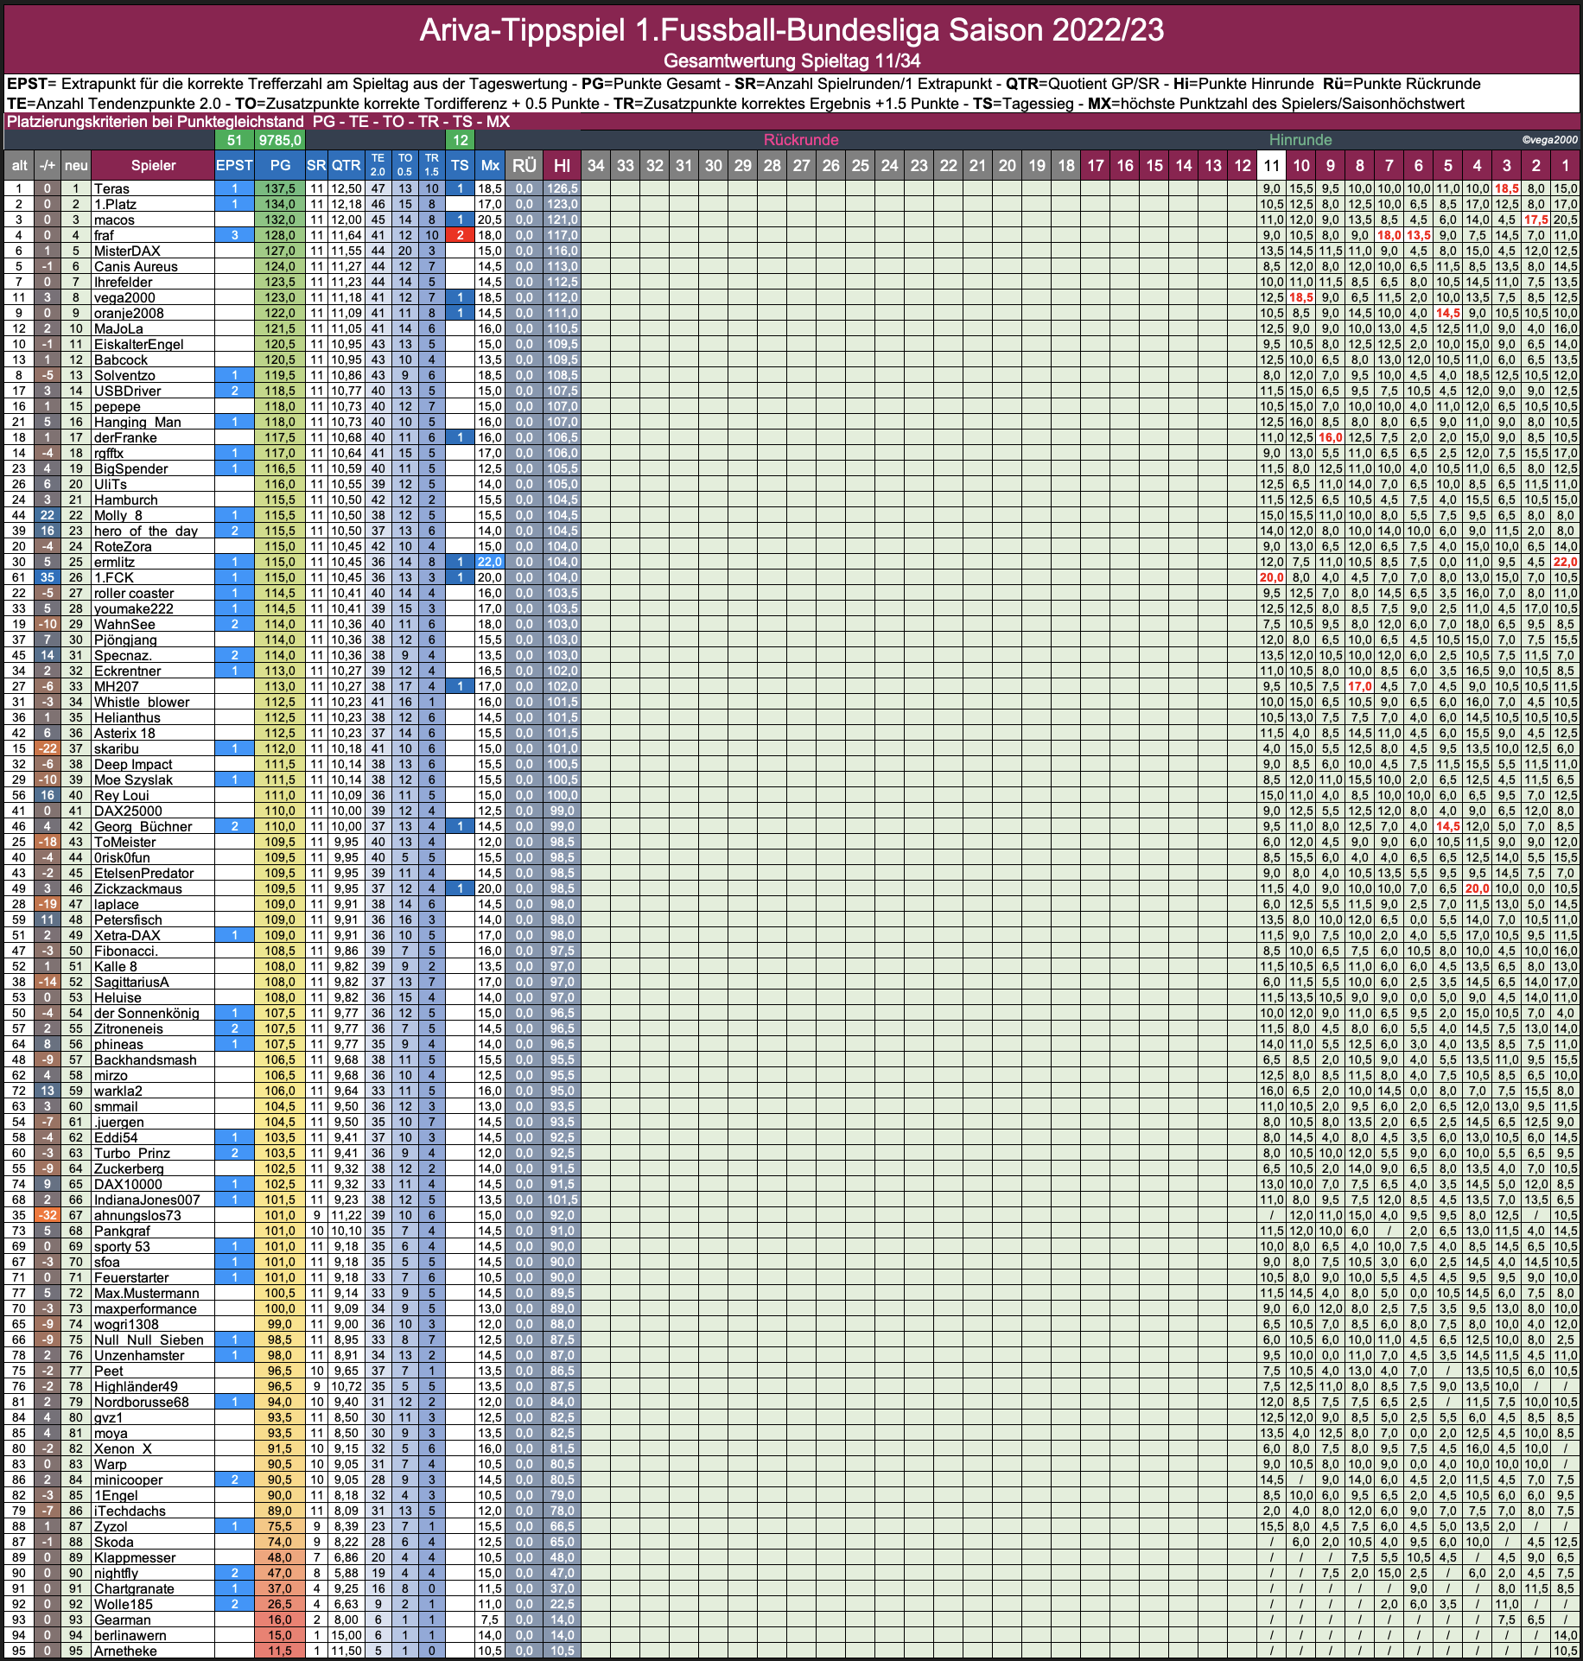Click subtitle 'Gesamtwertung Spieltag 11/34'
Screen dimensions: 1583x1661
coord(791,61)
